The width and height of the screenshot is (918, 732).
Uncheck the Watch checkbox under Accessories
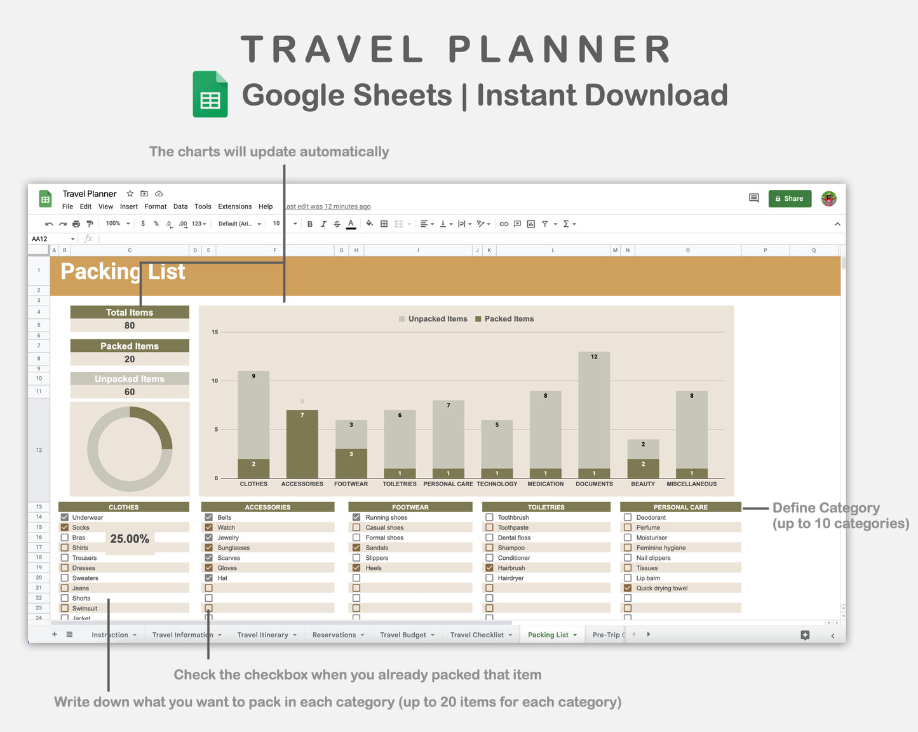point(209,527)
